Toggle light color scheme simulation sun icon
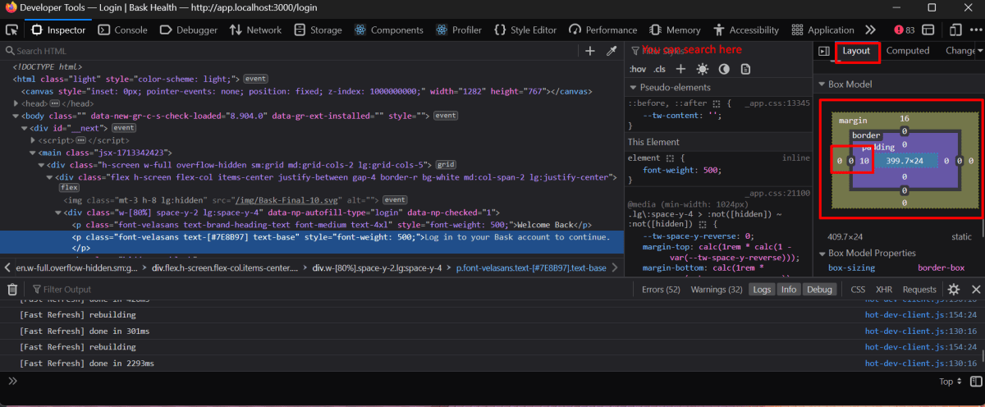Image resolution: width=985 pixels, height=407 pixels. pos(703,69)
